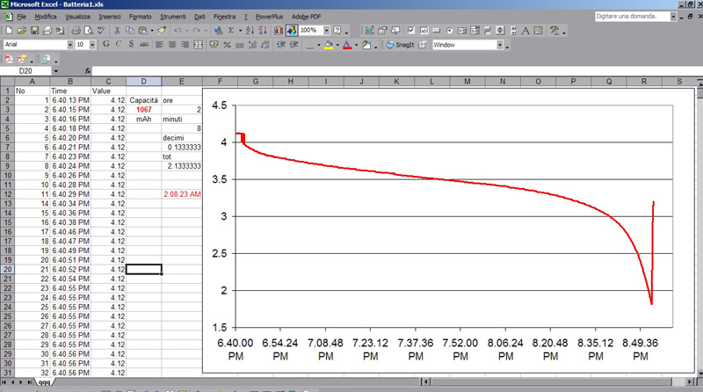This screenshot has height=392, width=703.
Task: Click the Merge and Center icon
Action: [198, 45]
